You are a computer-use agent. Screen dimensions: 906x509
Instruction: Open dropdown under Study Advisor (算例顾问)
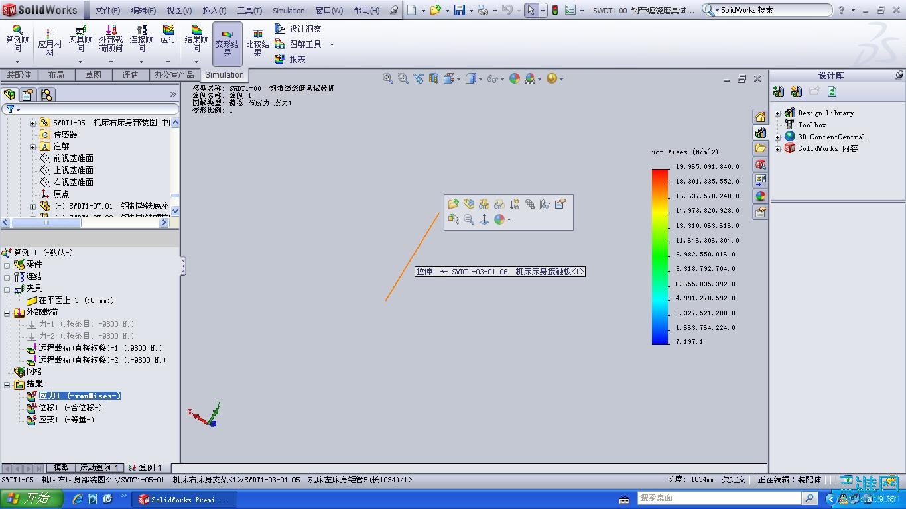[x=17, y=62]
